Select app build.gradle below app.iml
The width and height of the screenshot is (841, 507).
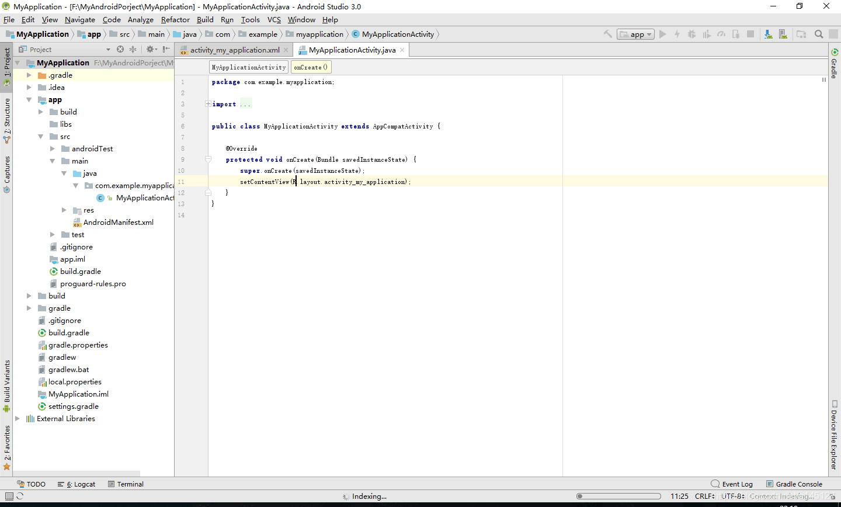click(x=75, y=272)
